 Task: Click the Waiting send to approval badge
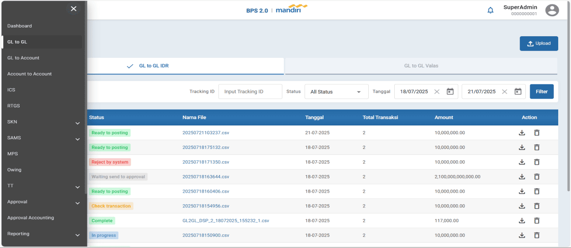click(x=118, y=177)
